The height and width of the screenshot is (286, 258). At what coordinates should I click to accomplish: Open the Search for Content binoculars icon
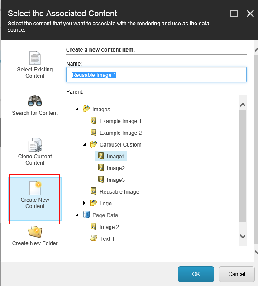click(35, 101)
